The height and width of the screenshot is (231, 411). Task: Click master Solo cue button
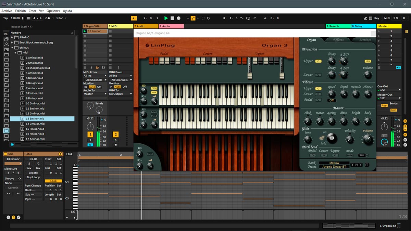384,136
